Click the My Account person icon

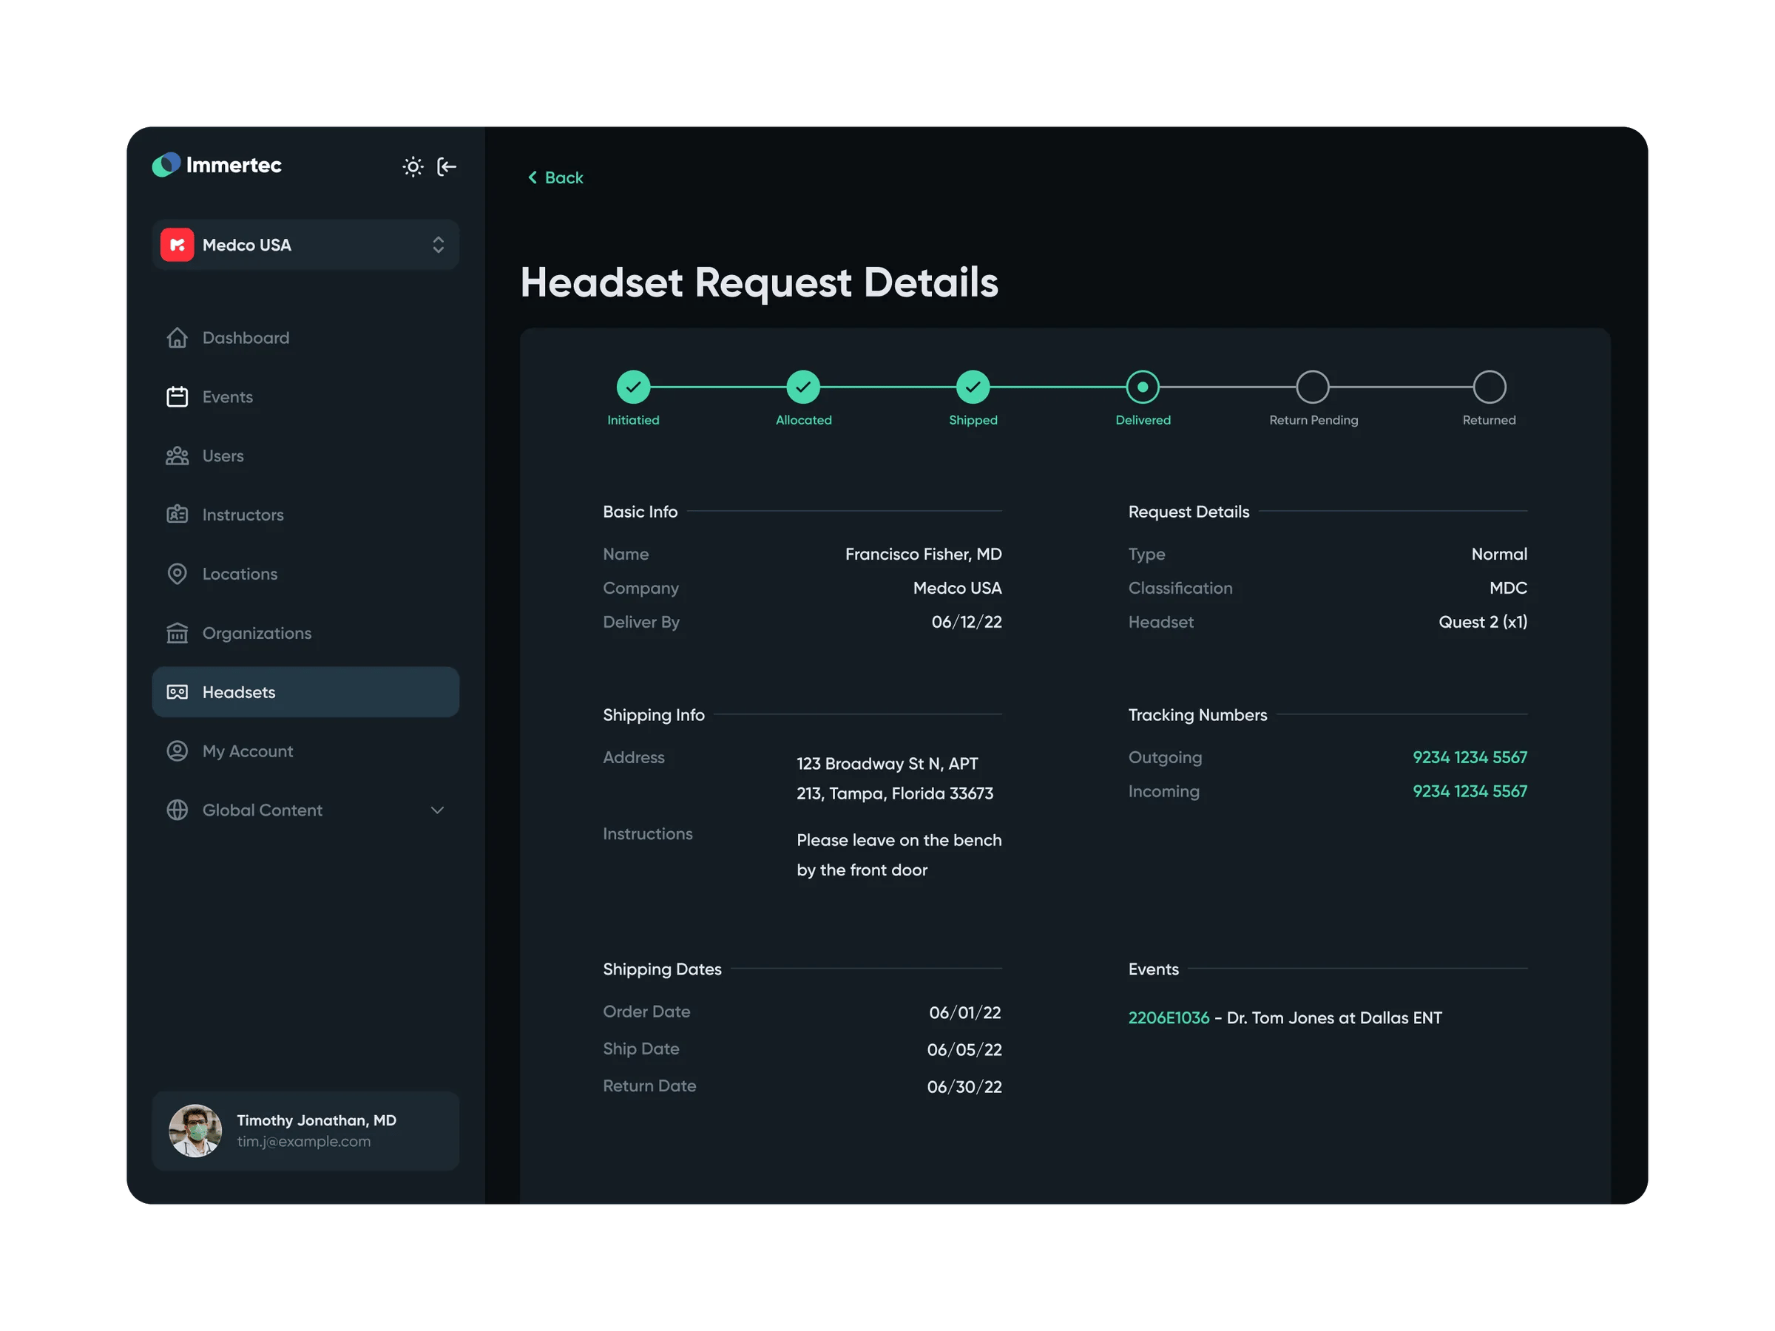(177, 751)
